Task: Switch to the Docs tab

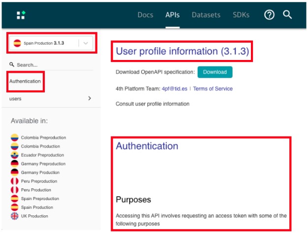Action: (145, 15)
